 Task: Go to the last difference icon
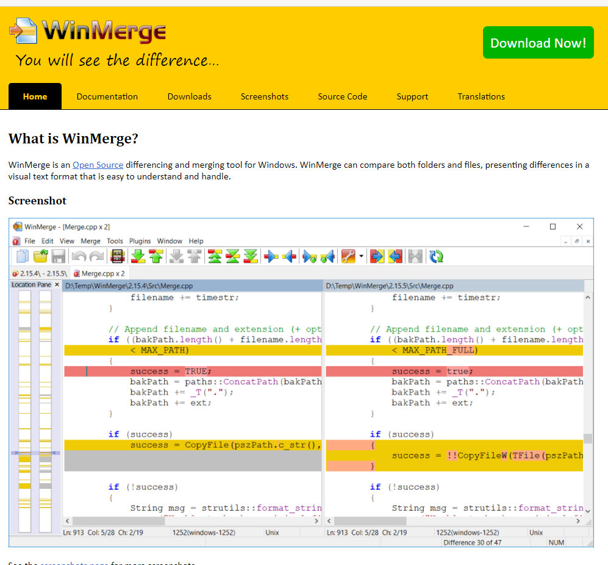pos(251,256)
